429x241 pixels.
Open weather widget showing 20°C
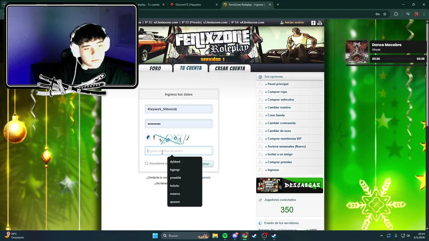(x=14, y=236)
